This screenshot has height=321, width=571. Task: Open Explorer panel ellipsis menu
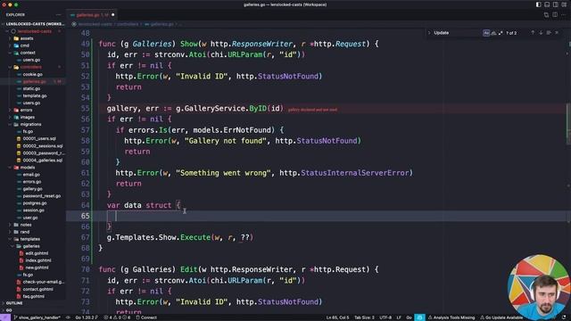pyautogui.click(x=59, y=15)
